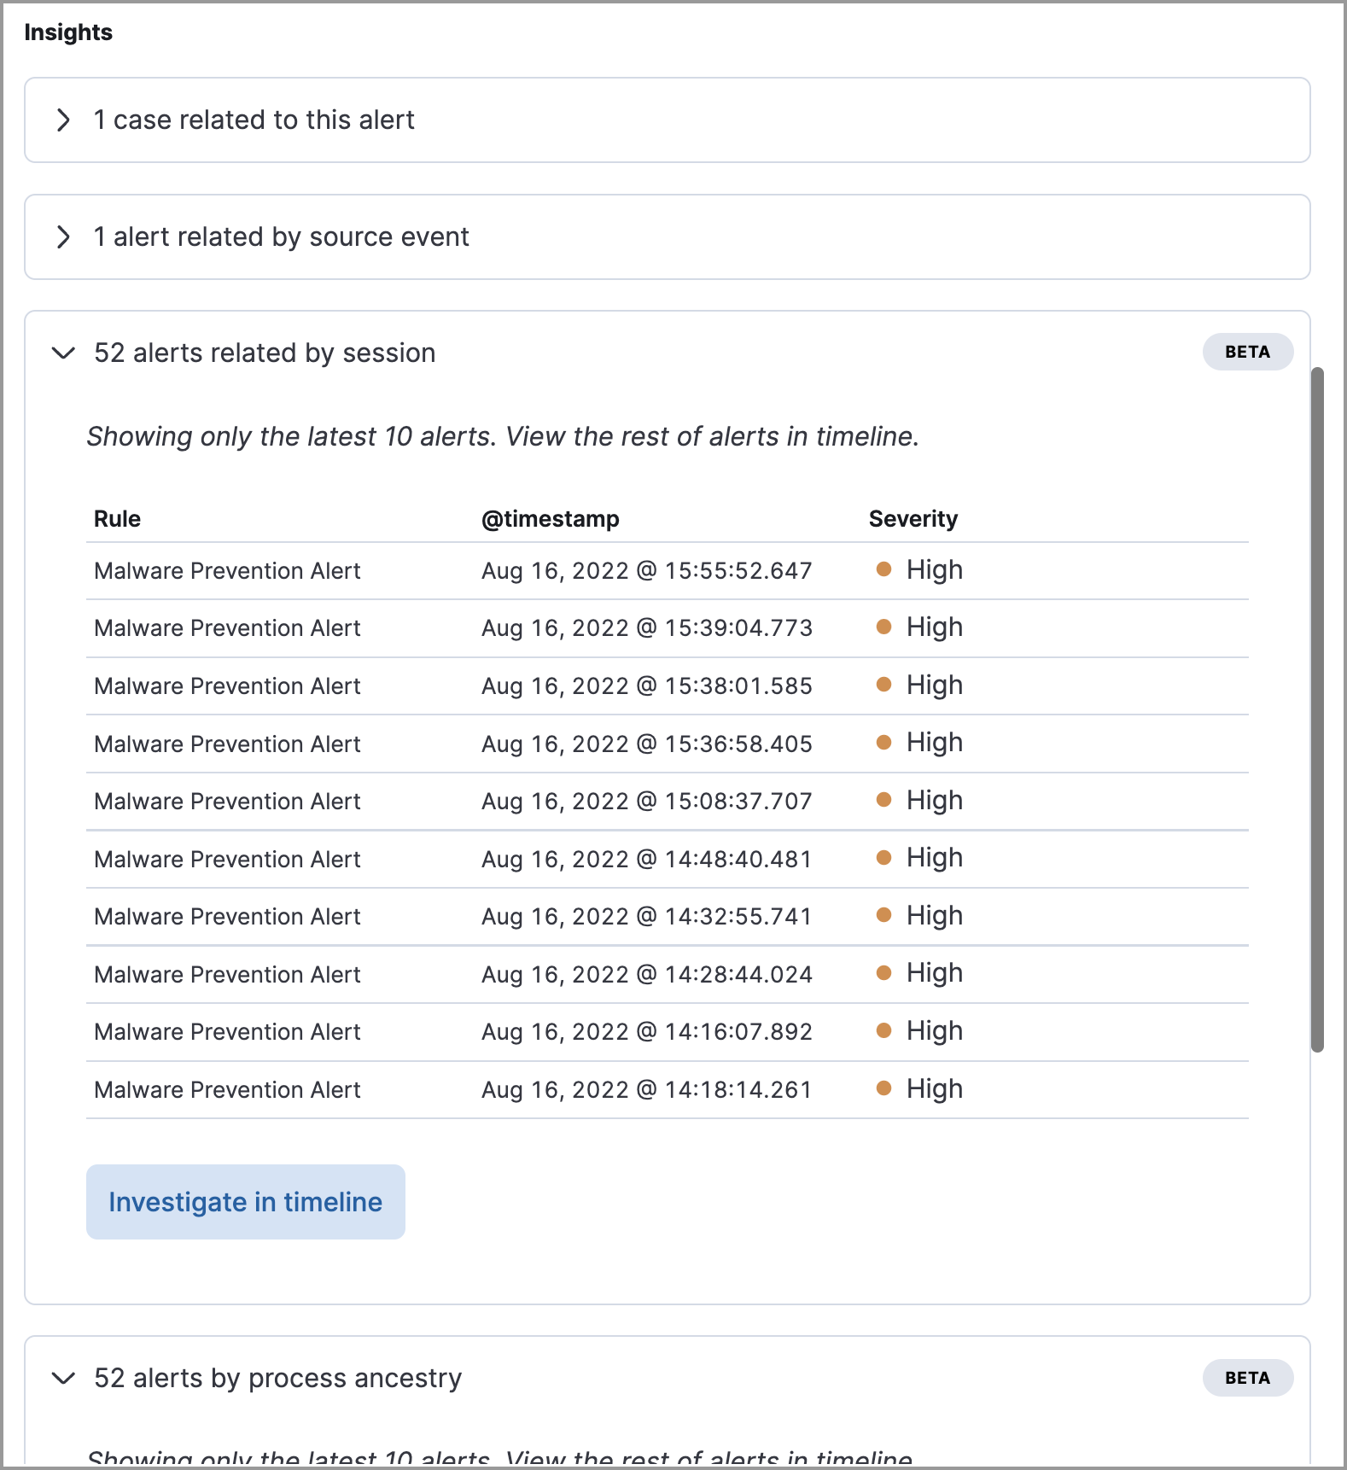Click High severity dot of 14:28:44.024 alert
The height and width of the screenshot is (1470, 1347).
(x=884, y=973)
